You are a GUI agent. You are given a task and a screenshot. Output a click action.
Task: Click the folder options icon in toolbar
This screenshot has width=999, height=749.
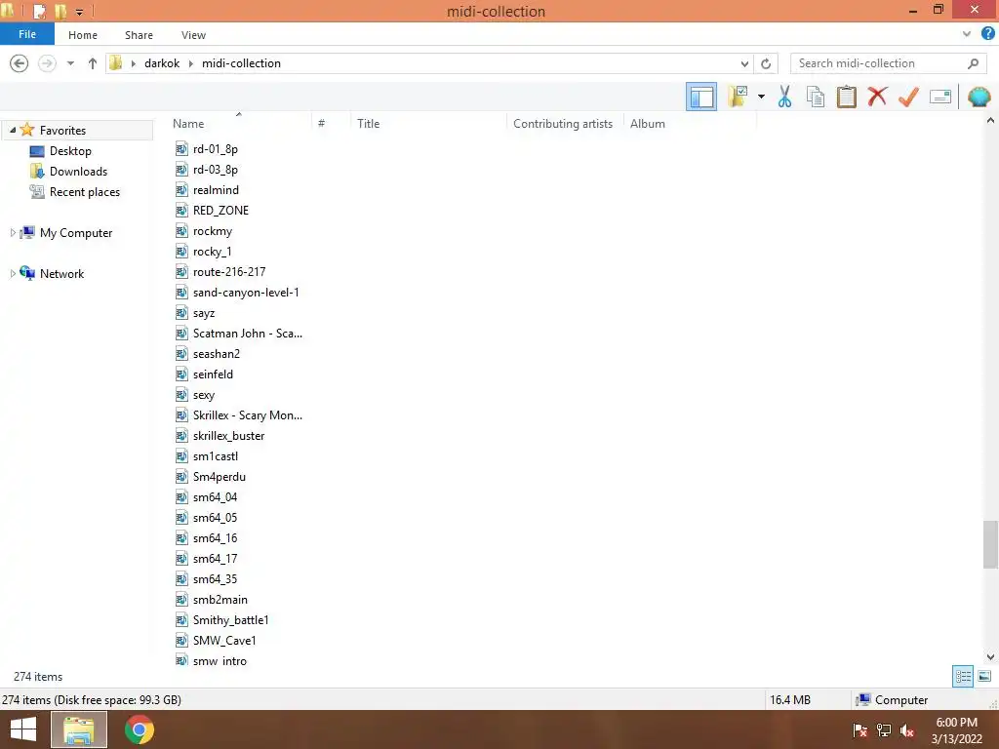(x=738, y=97)
